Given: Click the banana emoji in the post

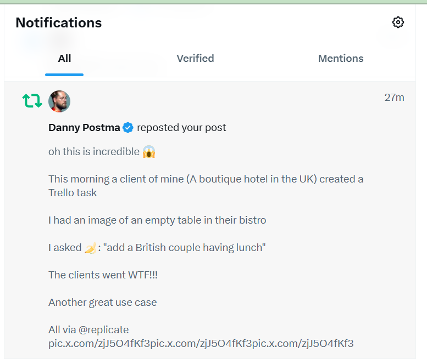Looking at the screenshot, I should [90, 248].
